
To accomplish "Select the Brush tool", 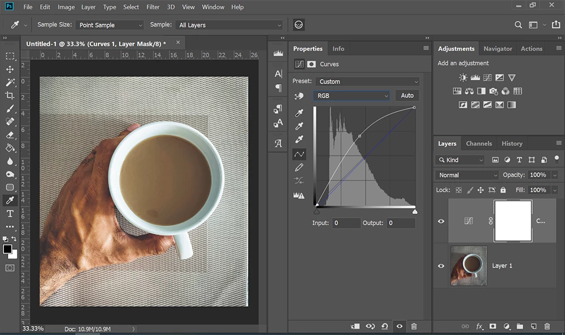I will pos(10,108).
